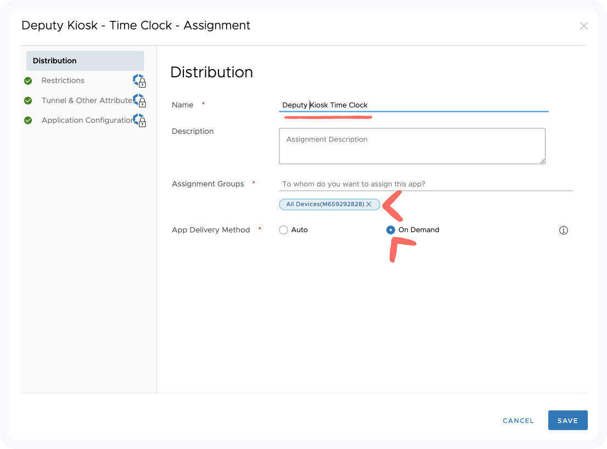Image resolution: width=607 pixels, height=449 pixels.
Task: Click the Name field label
Action: point(183,105)
